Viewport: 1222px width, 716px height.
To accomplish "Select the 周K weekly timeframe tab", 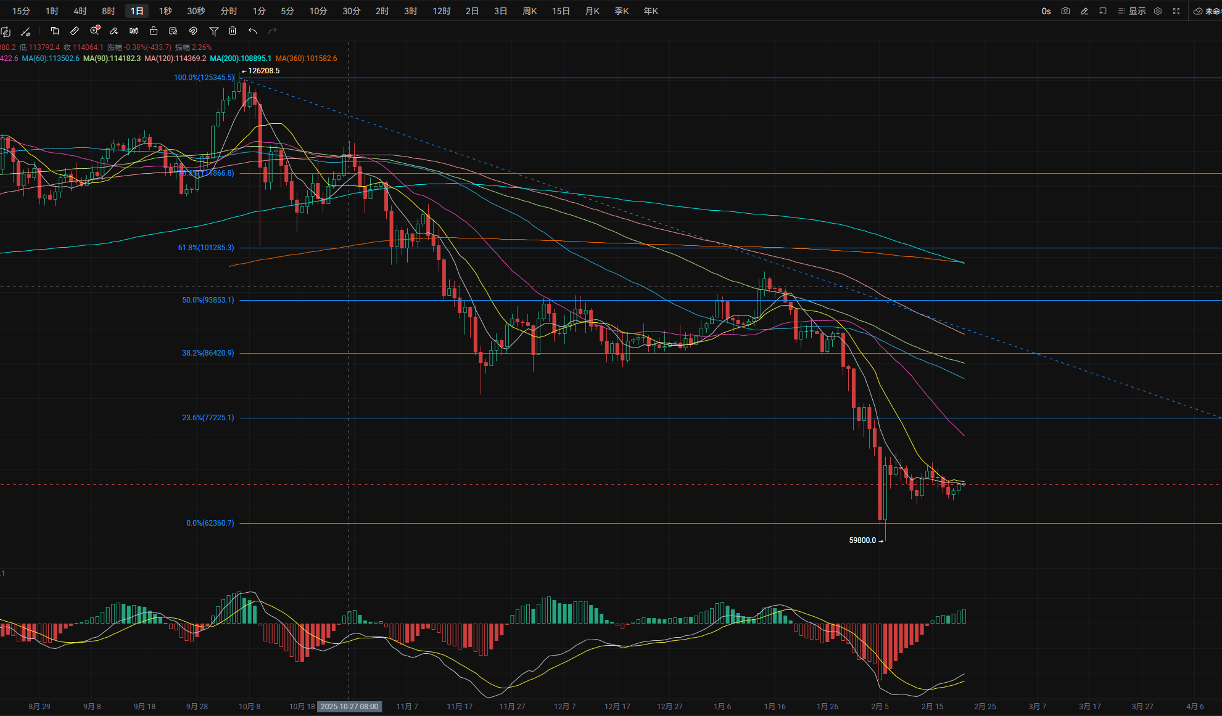I will coord(529,11).
